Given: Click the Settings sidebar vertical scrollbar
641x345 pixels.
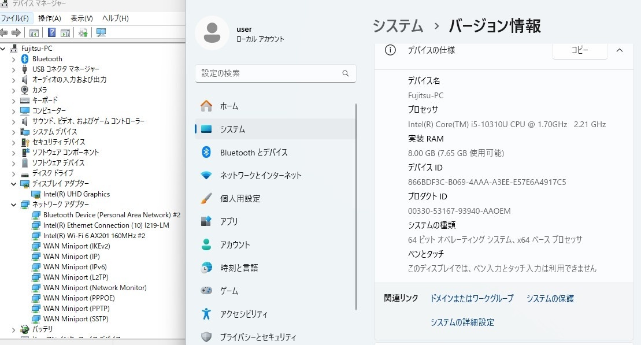Looking at the screenshot, I should (x=356, y=206).
